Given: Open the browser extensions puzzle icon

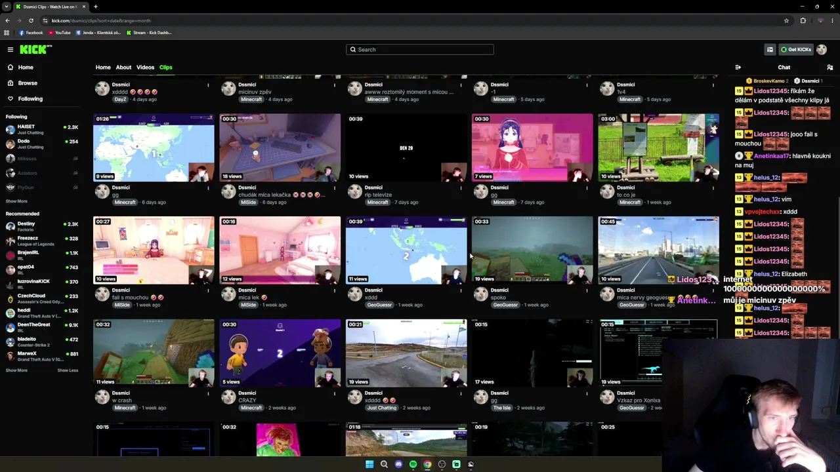Looking at the screenshot, I should coord(803,20).
